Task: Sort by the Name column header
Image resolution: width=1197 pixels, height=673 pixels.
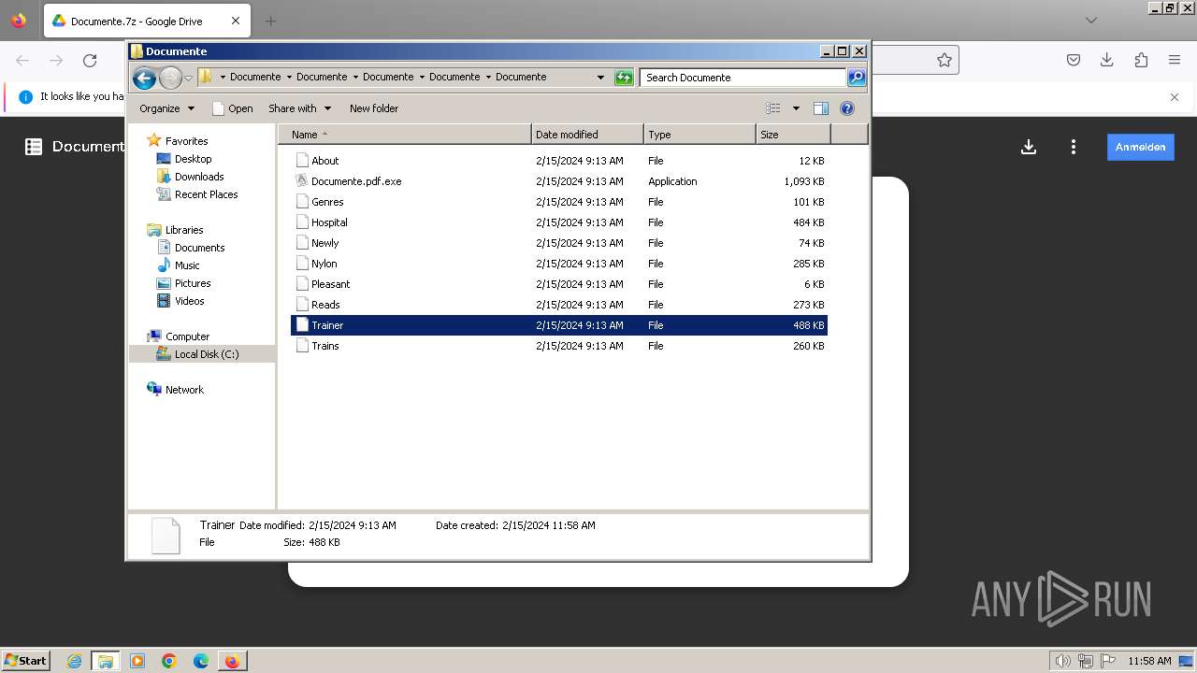Action: (x=405, y=135)
